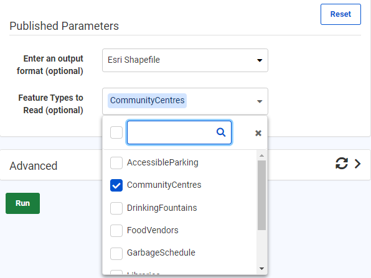Check the AccessibleParking checkbox
Screen dimensions: 371x278
(x=116, y=163)
